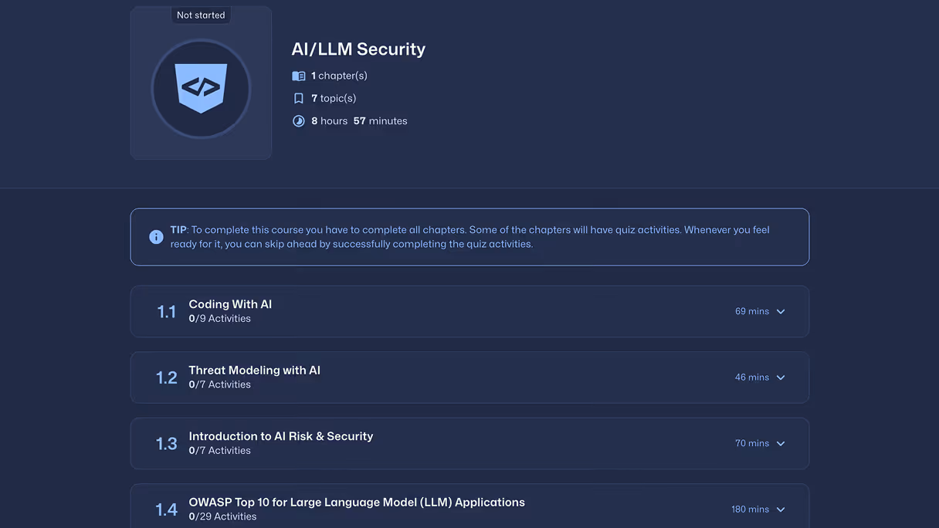Click the Not started status badge
Screen dimensions: 939x528
[201, 15]
